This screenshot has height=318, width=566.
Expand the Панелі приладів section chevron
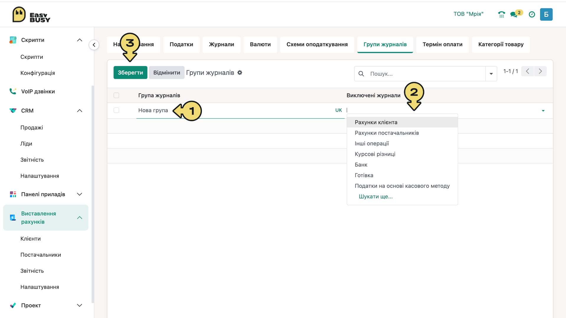pos(80,194)
